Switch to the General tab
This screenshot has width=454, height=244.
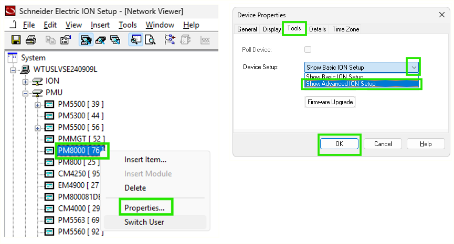coord(247,29)
